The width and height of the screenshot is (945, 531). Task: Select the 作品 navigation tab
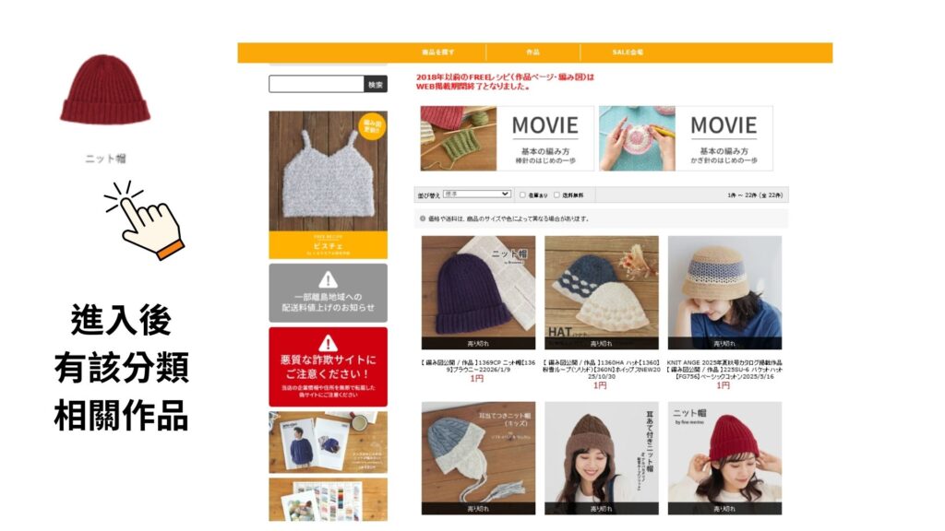tap(532, 53)
